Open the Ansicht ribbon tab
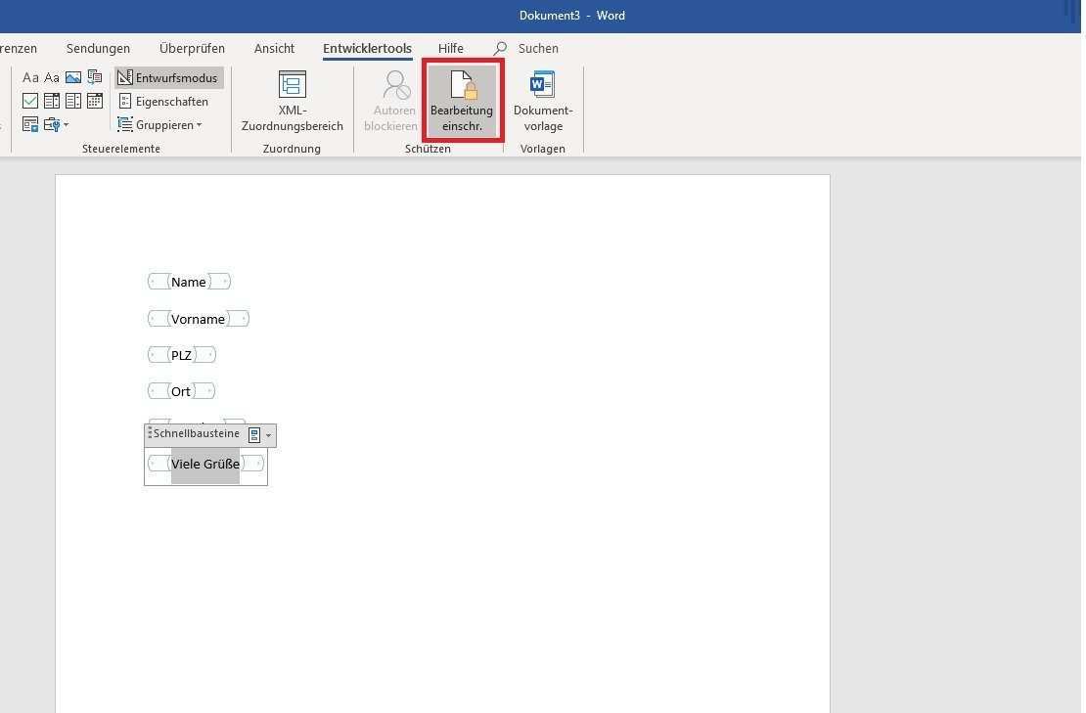The width and height of the screenshot is (1086, 713). [274, 48]
